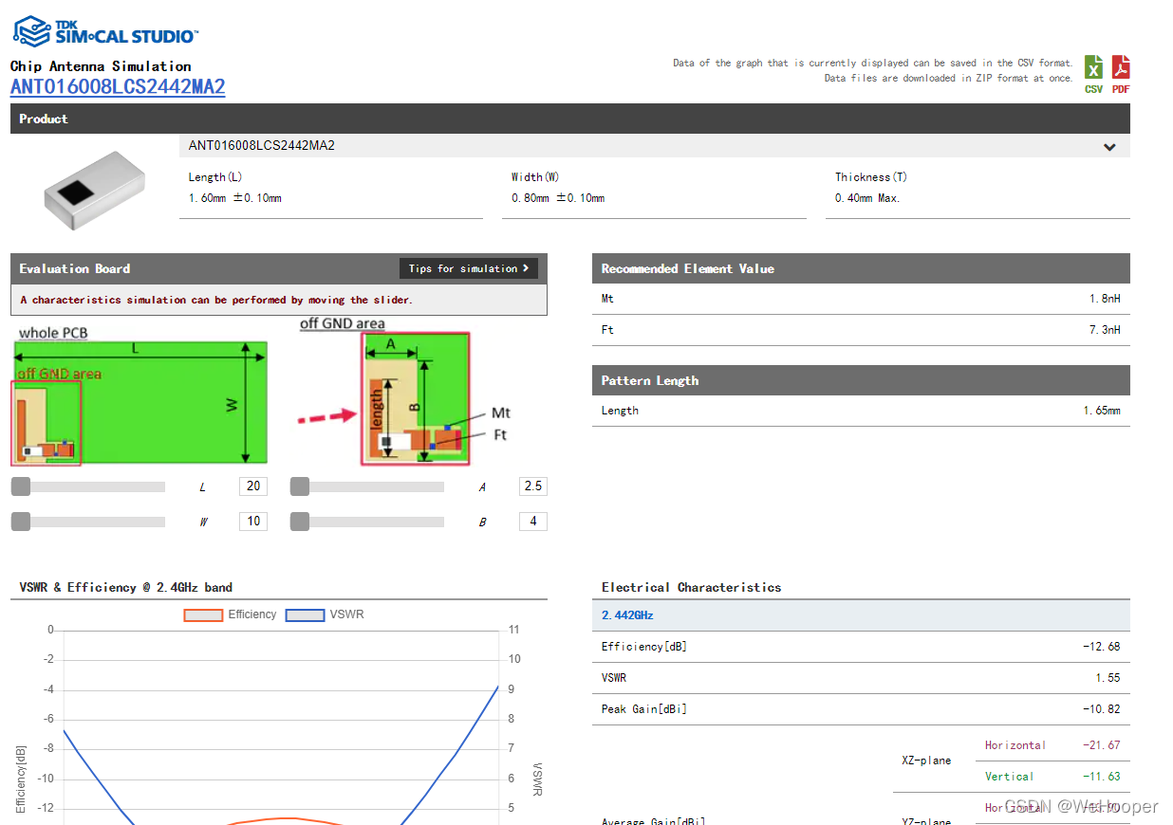Click the A slider handle

pos(300,486)
